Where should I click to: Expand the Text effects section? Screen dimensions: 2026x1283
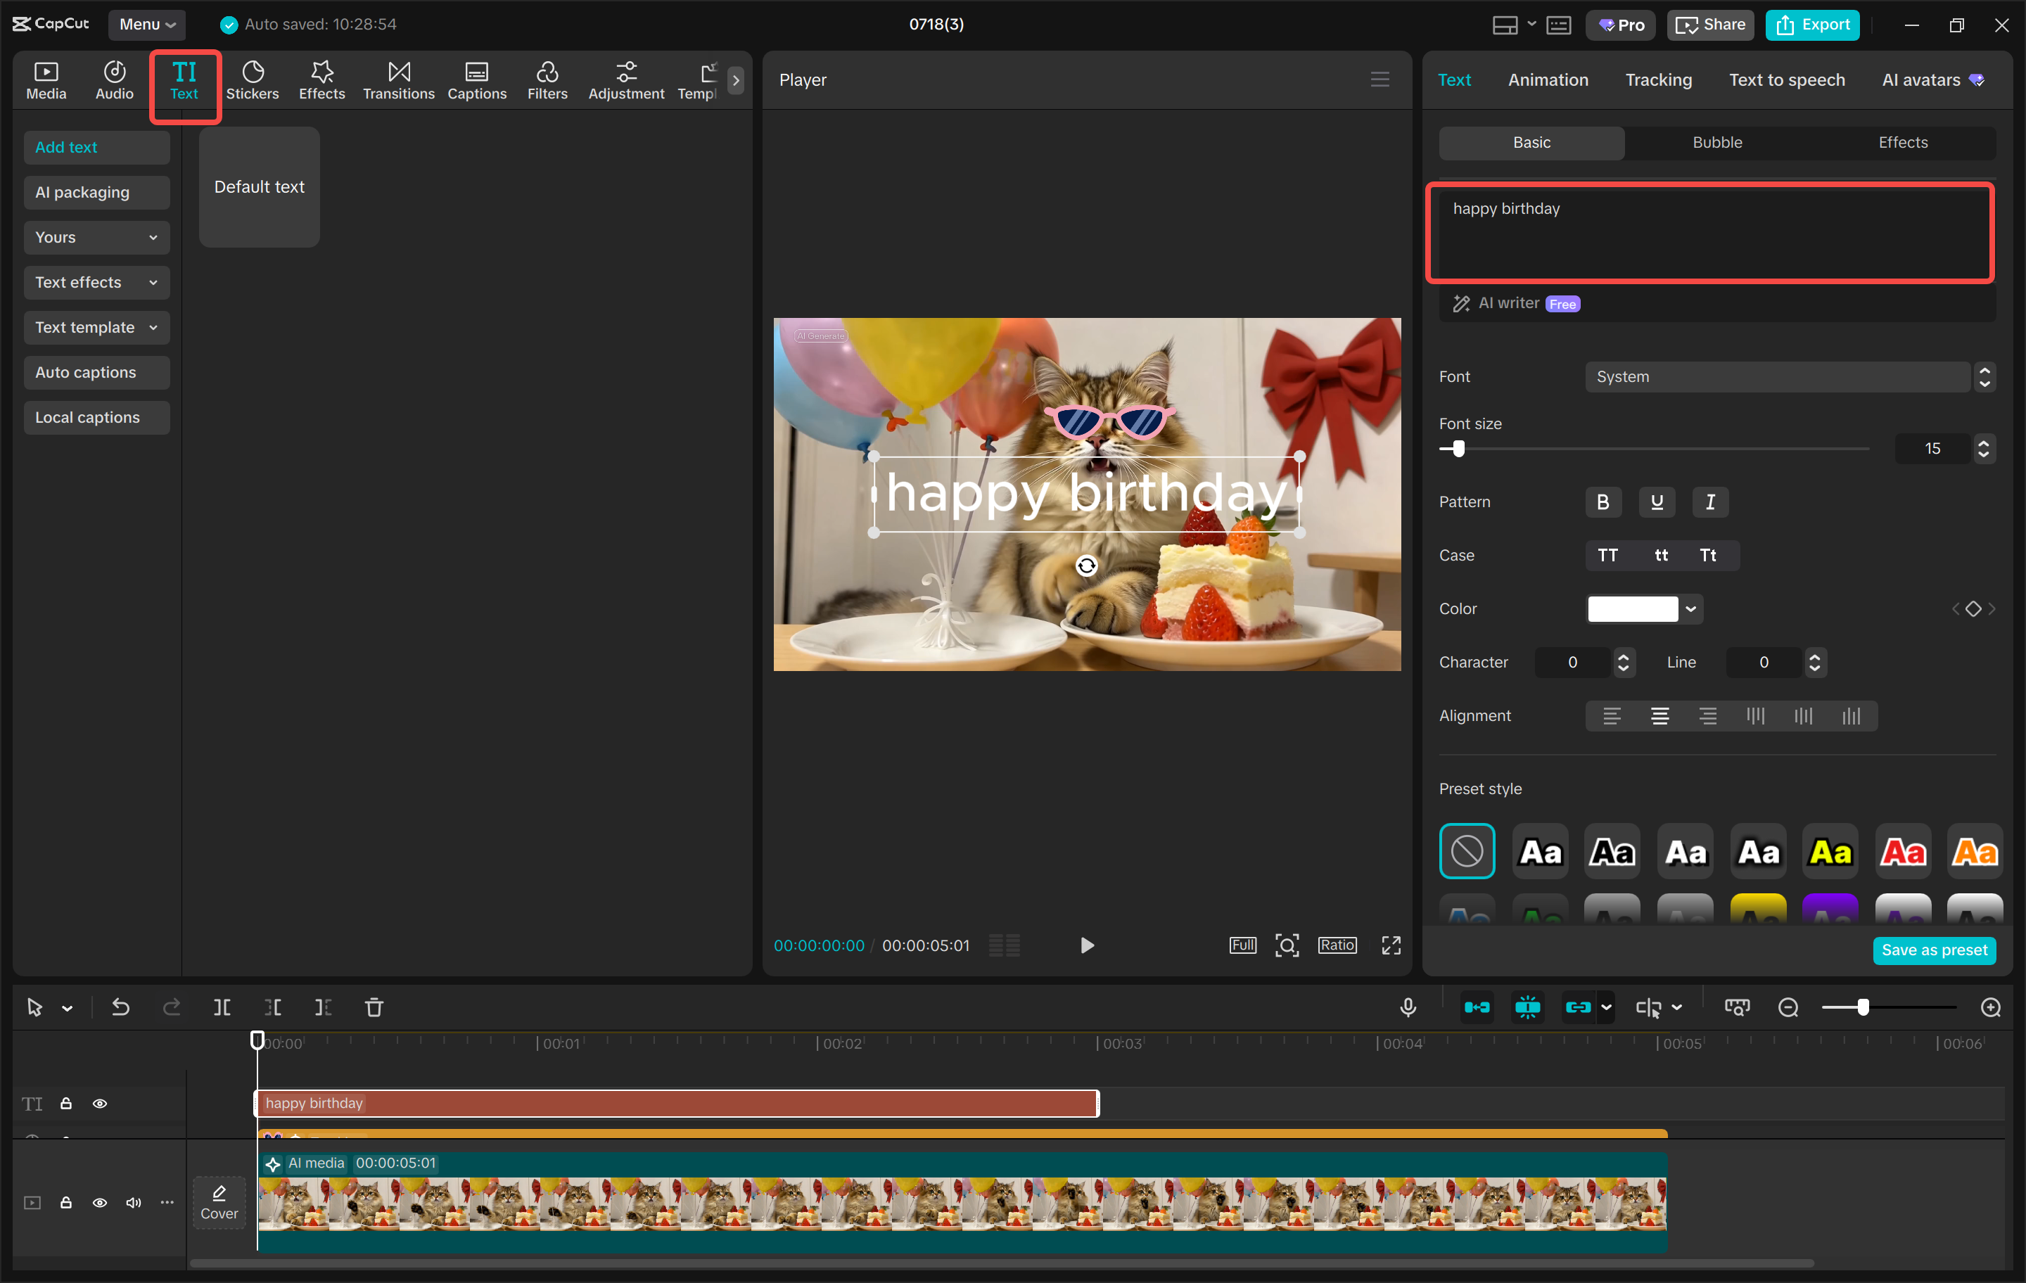(x=96, y=282)
